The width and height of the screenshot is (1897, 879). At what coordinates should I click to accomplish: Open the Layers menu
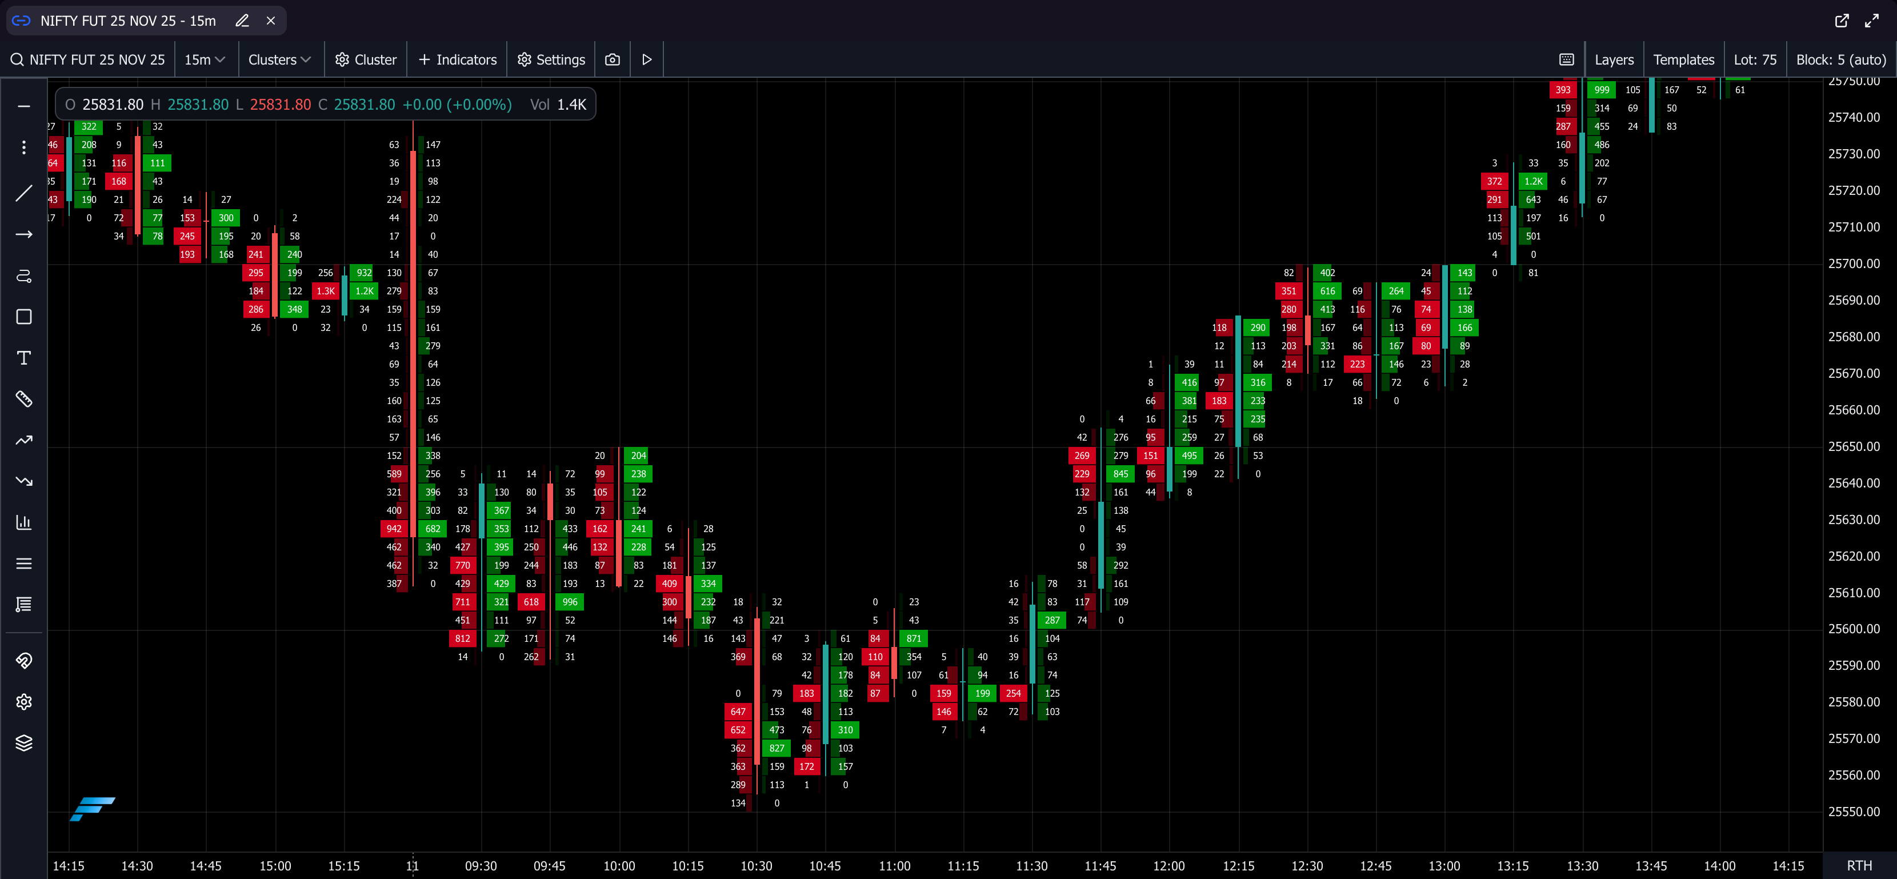coord(1614,59)
